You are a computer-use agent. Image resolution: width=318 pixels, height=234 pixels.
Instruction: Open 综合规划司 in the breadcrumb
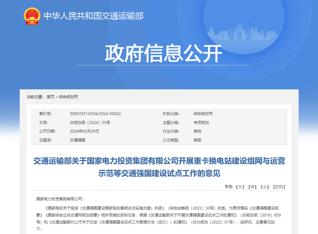click(68, 97)
